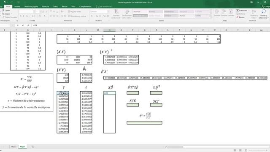
Task: Click the Compartir share button
Action: [266, 7]
